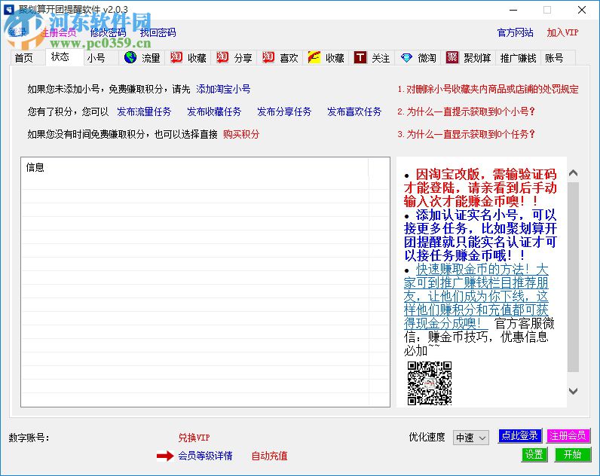Click the magenta 注册会员 button
The height and width of the screenshot is (476, 600).
pyautogui.click(x=568, y=435)
